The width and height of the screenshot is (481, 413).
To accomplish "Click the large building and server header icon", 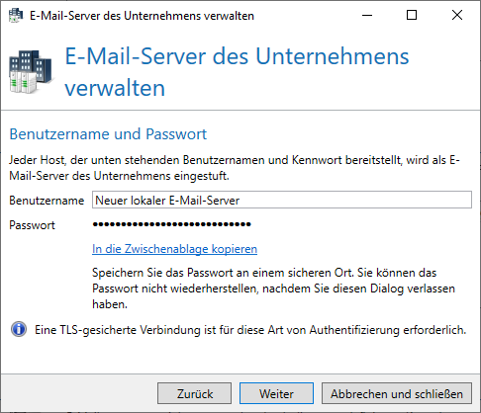I will pos(31,72).
